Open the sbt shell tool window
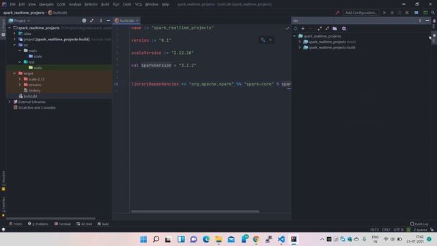This screenshot has width=437, height=246. 84,223
